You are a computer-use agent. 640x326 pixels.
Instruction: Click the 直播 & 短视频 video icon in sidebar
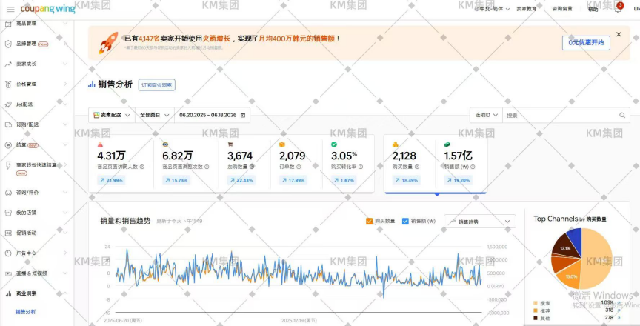(x=8, y=273)
